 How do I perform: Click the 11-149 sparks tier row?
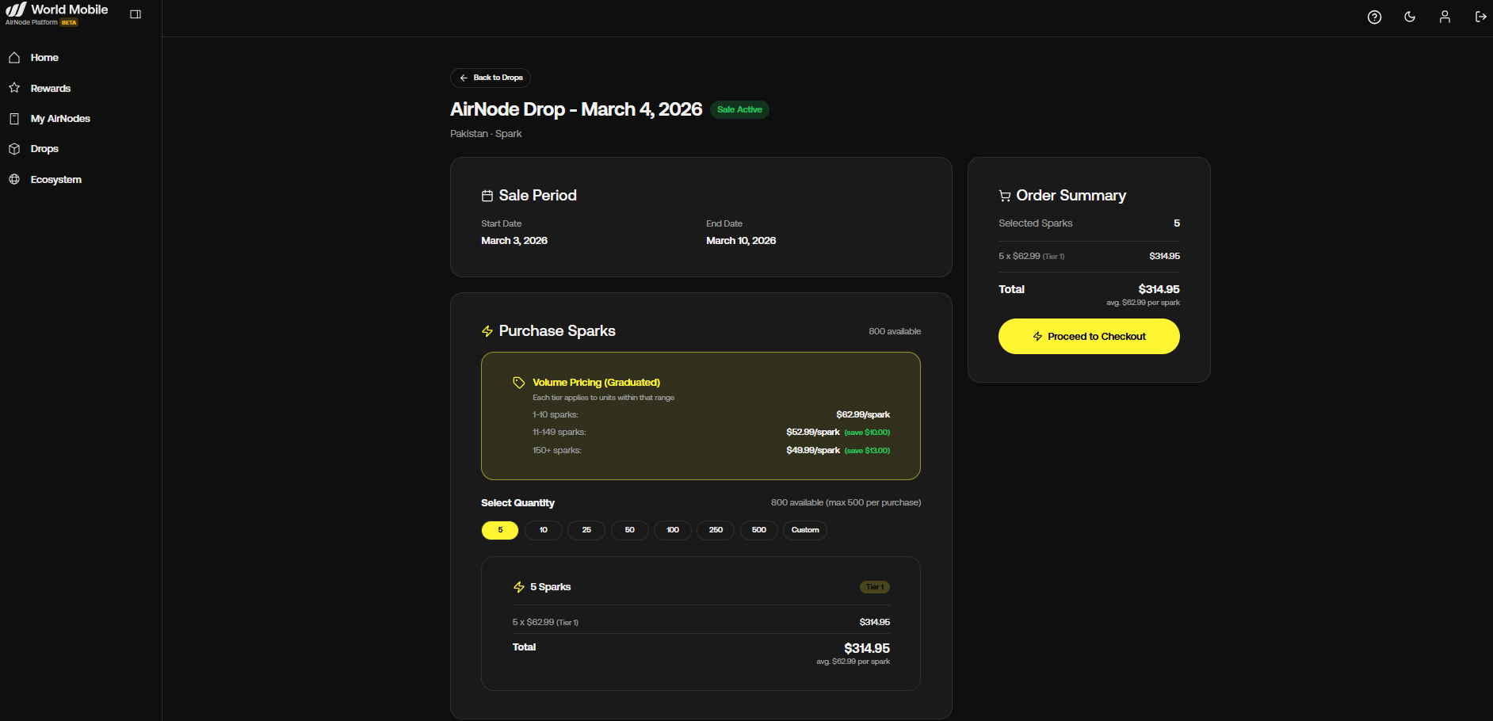click(711, 433)
